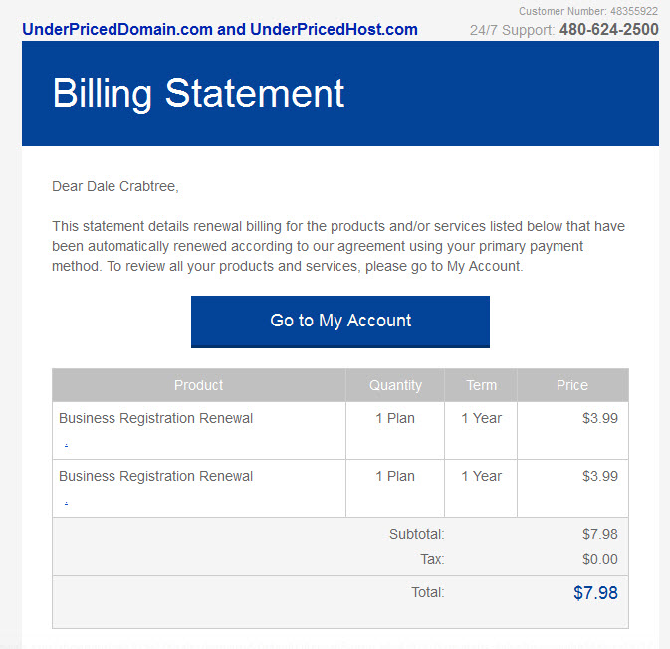Select the Price column header
Screen dimensions: 670x649
click(572, 385)
